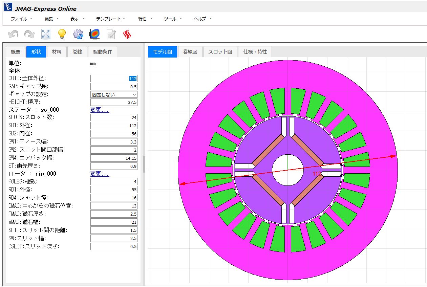This screenshot has width=427, height=287.
Task: Switch to the 巻線図 tab
Action: coord(190,51)
